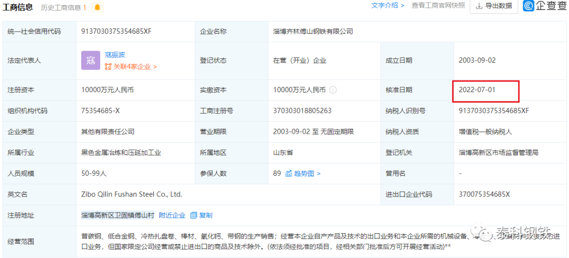Viewport: 569px width, 258px height.
Task: Click registration authority 淄博高新区市场监督管理局
Action: click(x=498, y=153)
